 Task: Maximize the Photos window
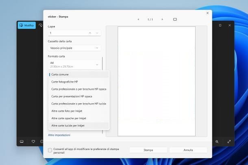(x=220, y=25)
